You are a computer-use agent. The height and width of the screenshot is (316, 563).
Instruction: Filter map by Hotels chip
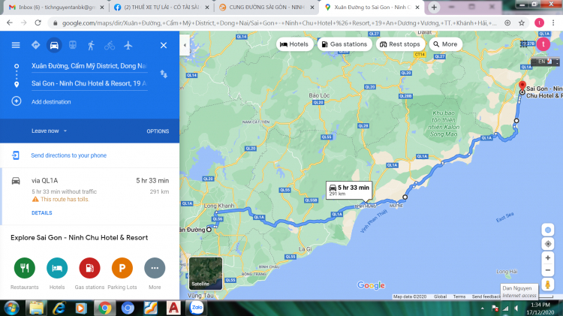pos(294,44)
